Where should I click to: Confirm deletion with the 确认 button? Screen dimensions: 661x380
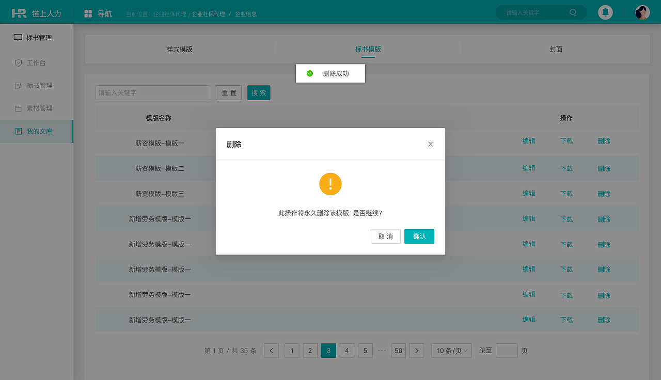419,236
